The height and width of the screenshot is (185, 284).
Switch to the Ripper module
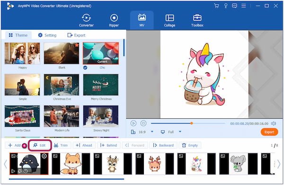(114, 20)
